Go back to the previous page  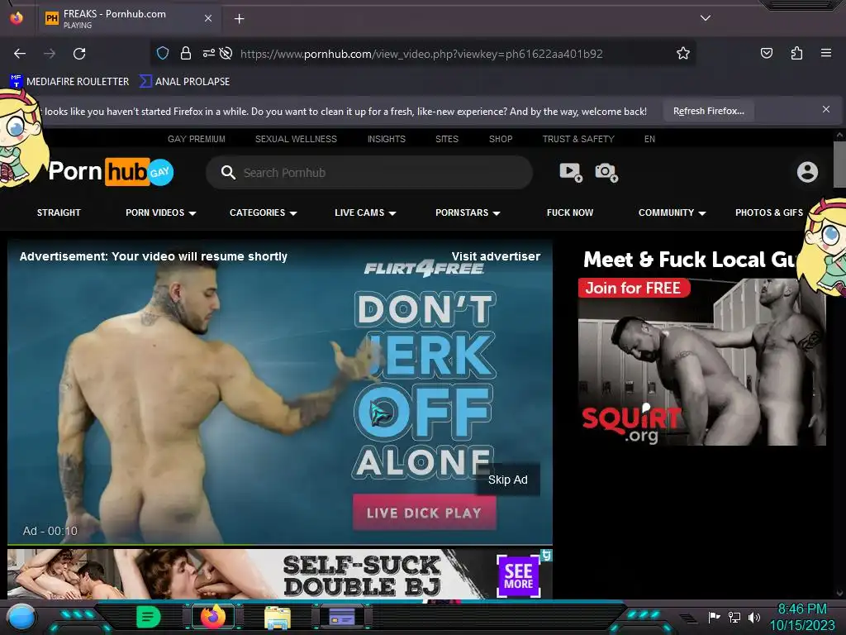click(20, 54)
